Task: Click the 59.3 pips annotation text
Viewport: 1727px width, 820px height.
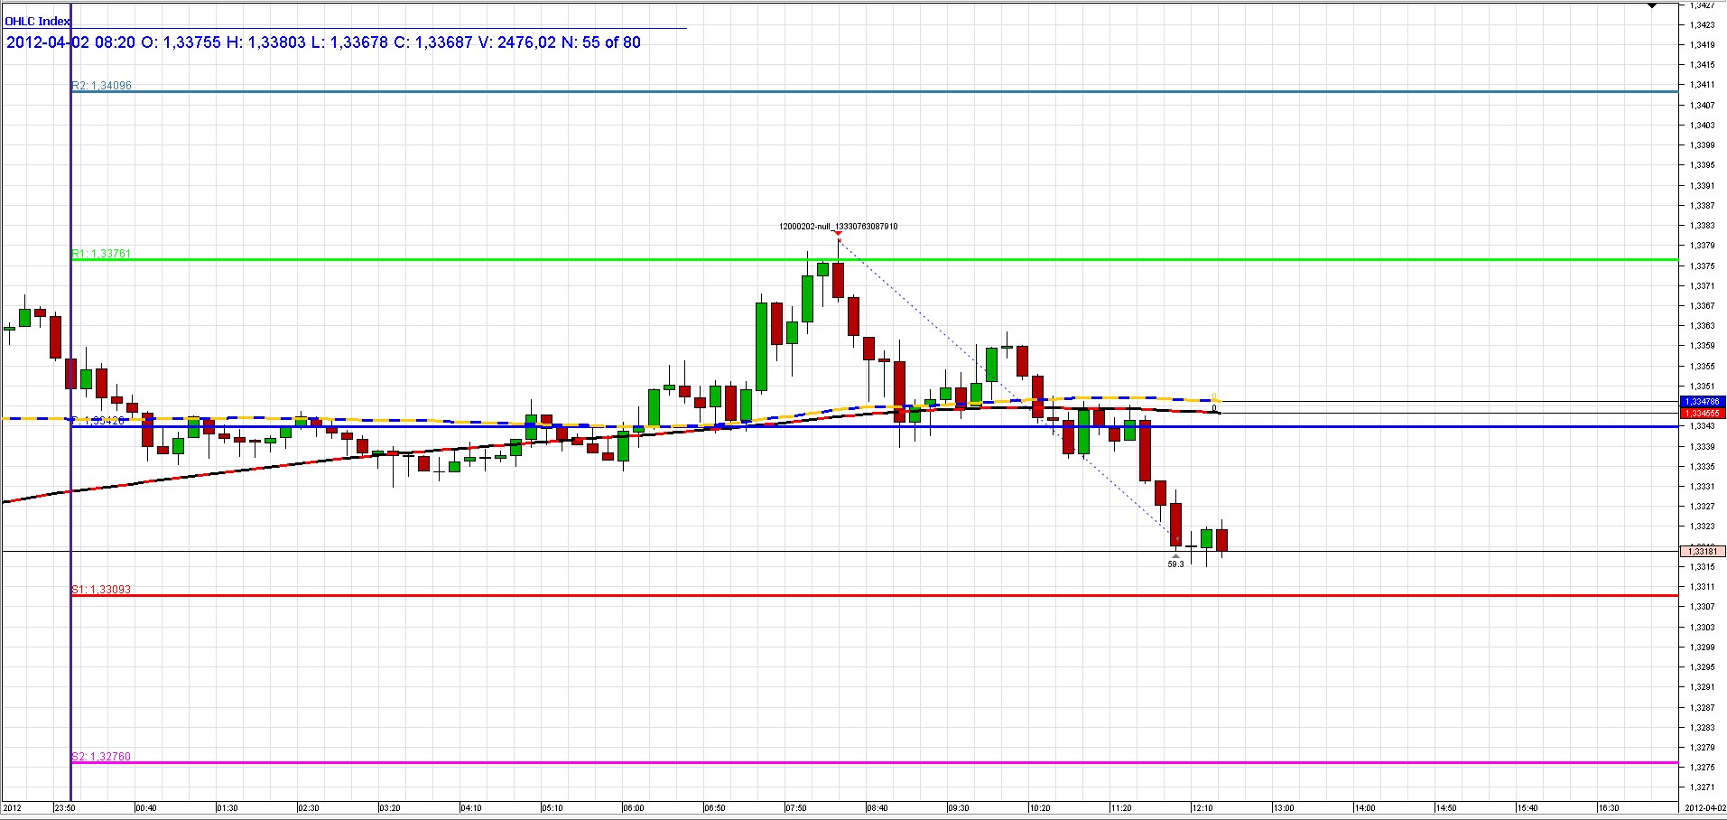Action: pyautogui.click(x=1175, y=564)
